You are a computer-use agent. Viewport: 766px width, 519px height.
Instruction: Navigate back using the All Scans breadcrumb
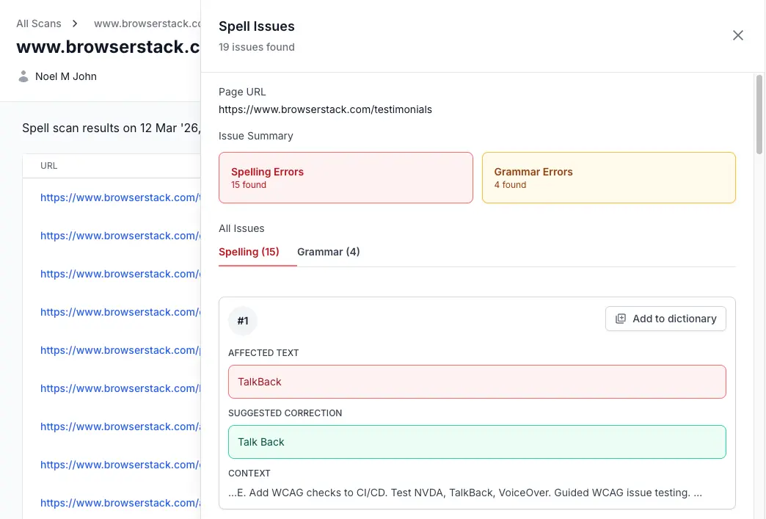[38, 23]
